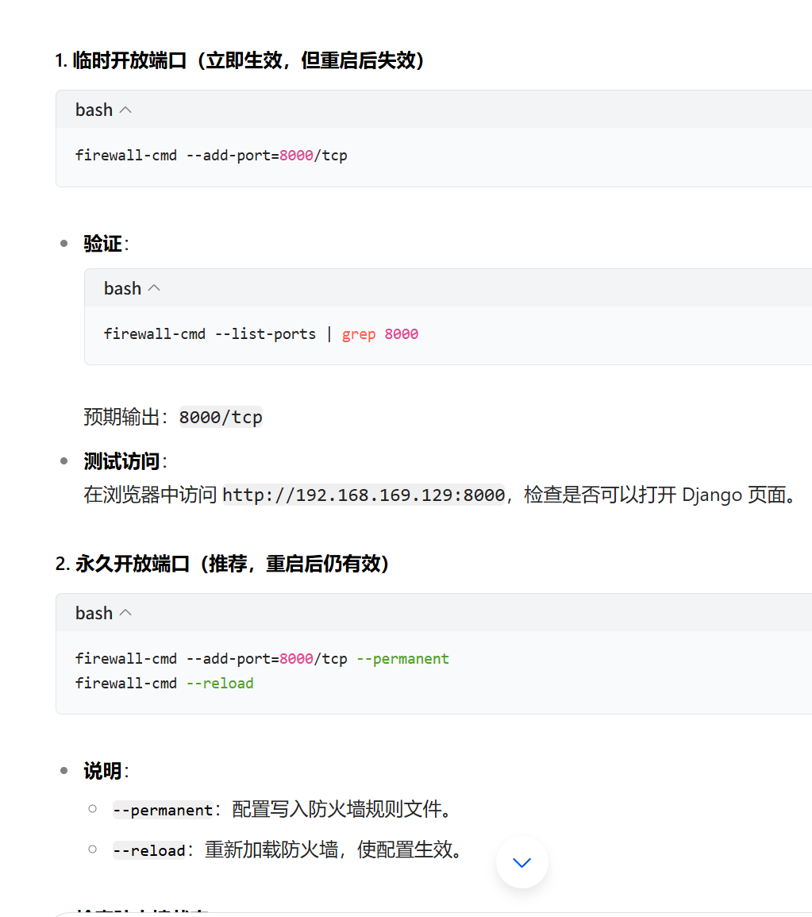The height and width of the screenshot is (917, 812).
Task: Click the text 预期输出
Action: [x=121, y=417]
